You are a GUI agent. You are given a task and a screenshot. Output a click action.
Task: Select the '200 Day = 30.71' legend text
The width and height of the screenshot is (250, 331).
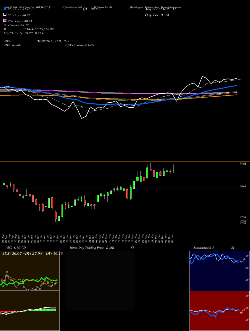point(20,21)
